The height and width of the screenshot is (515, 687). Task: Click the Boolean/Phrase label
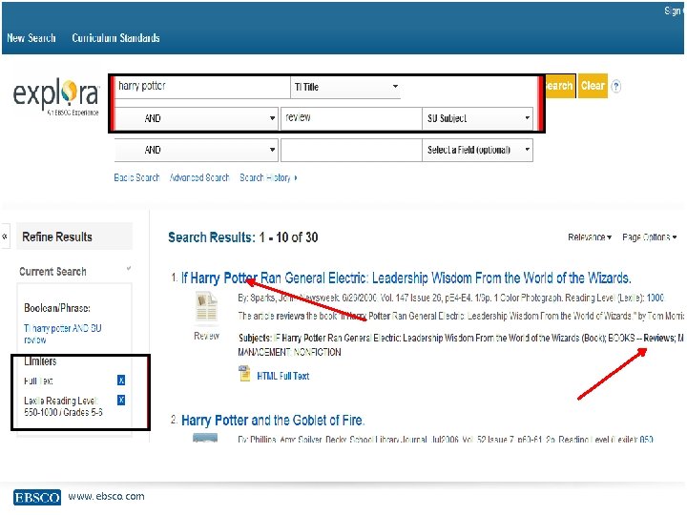point(57,308)
